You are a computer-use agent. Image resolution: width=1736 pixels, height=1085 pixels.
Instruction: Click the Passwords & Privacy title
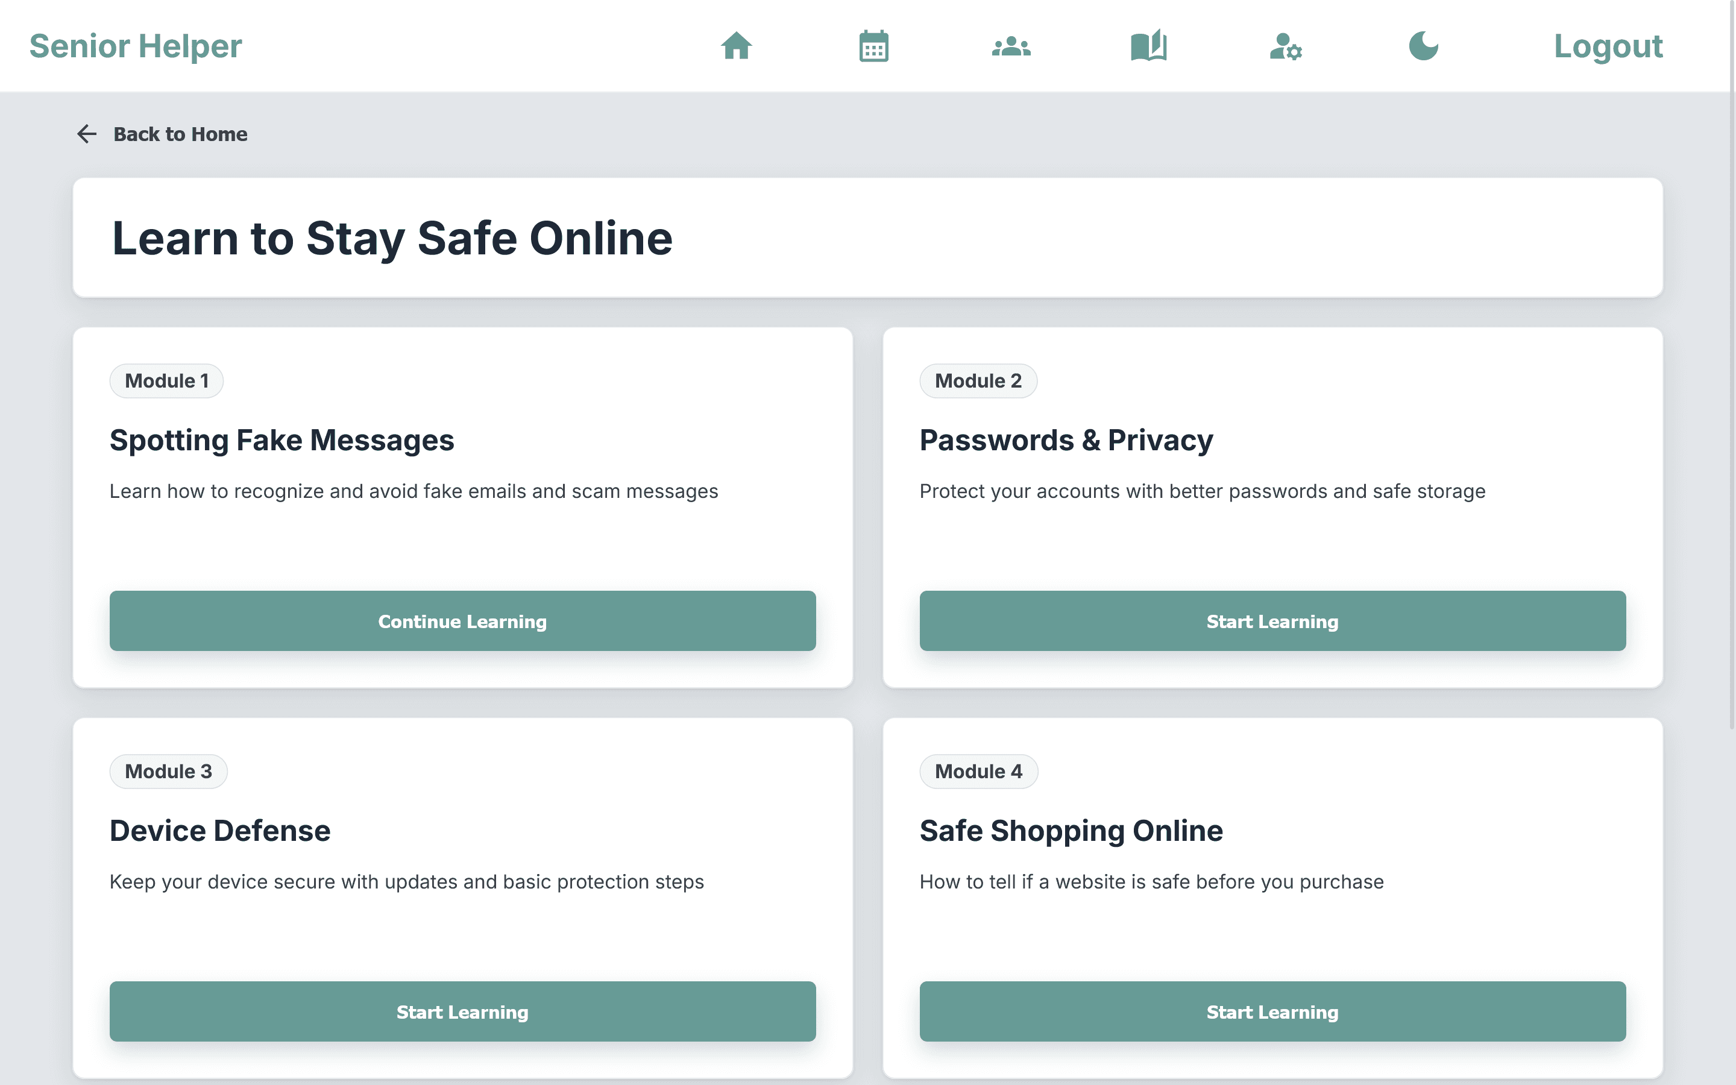pyautogui.click(x=1066, y=440)
